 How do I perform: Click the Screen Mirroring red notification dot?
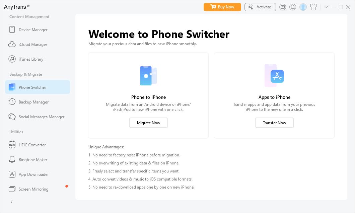(67, 186)
